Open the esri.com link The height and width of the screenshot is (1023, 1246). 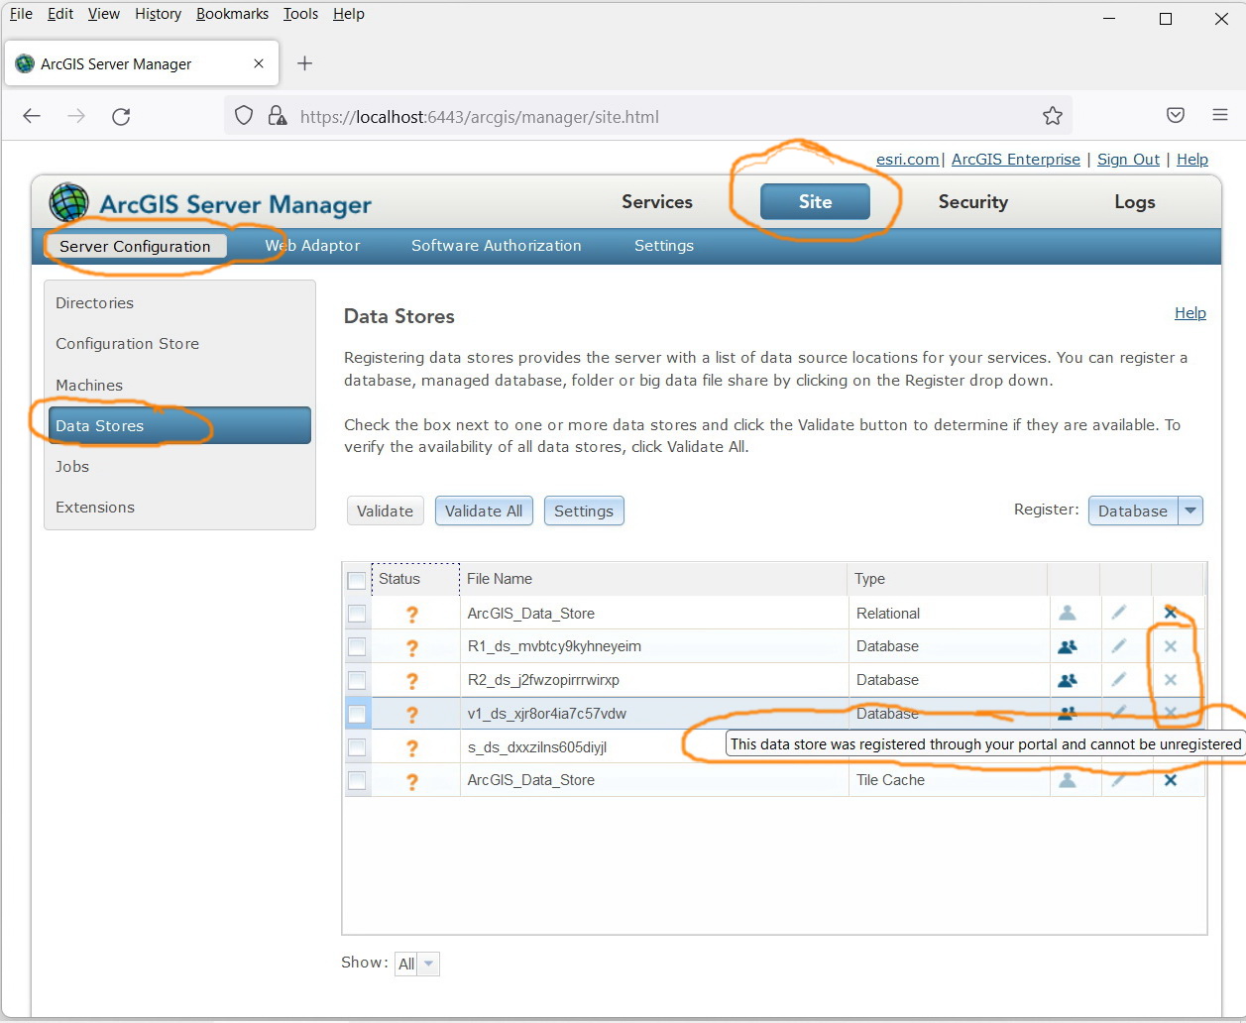point(907,159)
